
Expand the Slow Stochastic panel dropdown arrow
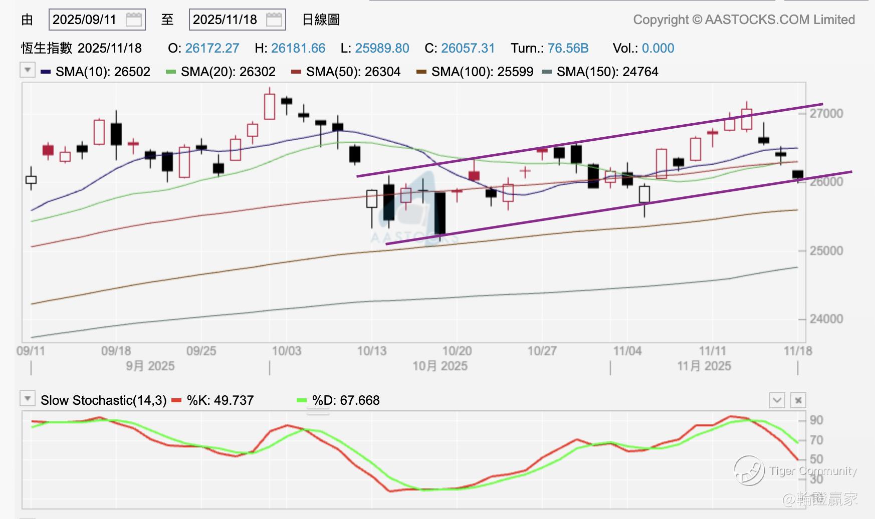[28, 399]
